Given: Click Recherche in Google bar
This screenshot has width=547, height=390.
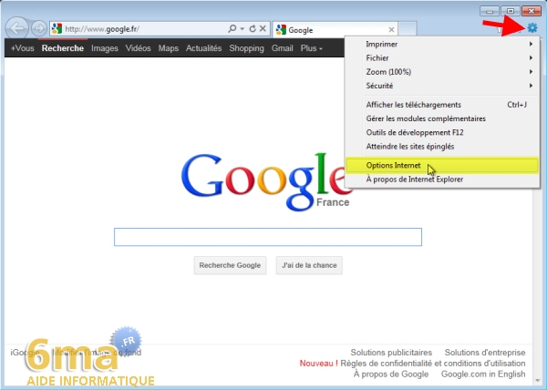Looking at the screenshot, I should [63, 48].
